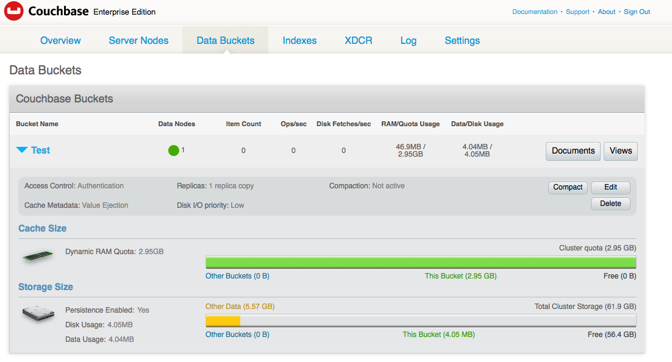
Task: Click the Free (56.4 GB) label
Action: point(612,335)
